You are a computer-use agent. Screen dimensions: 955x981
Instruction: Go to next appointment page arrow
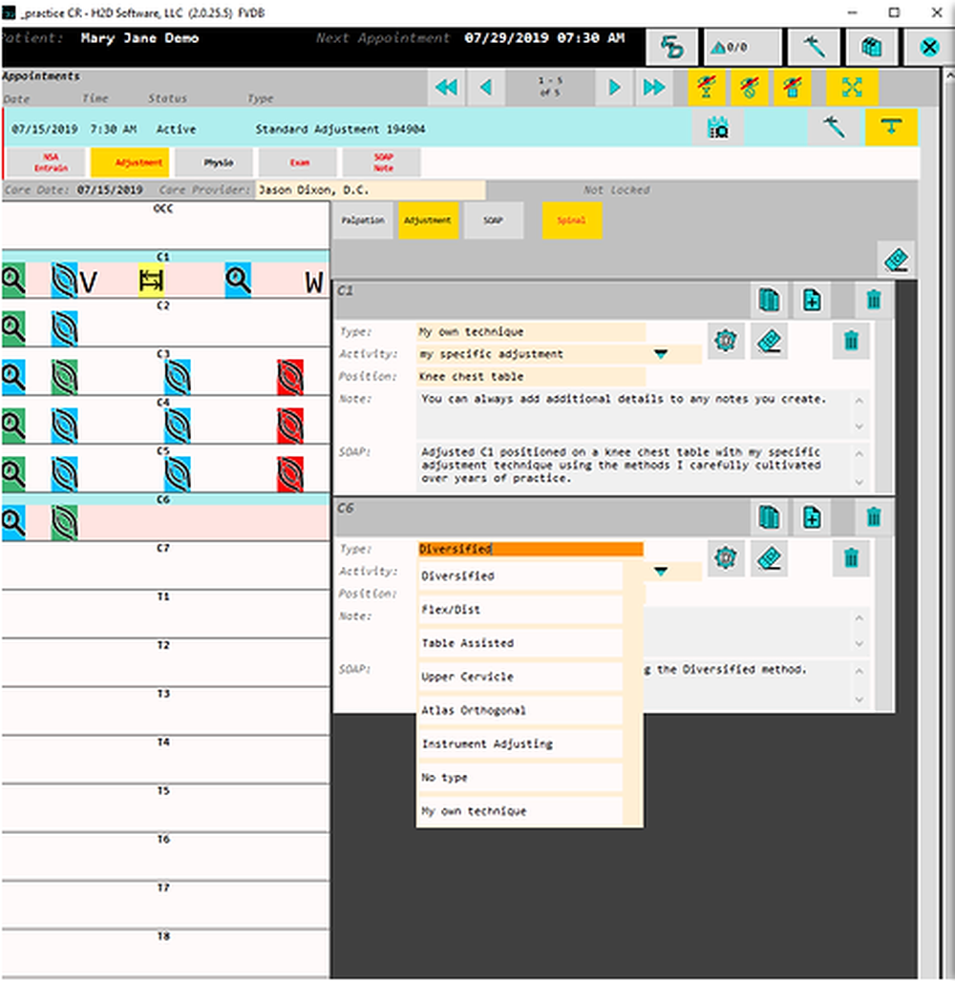point(614,87)
